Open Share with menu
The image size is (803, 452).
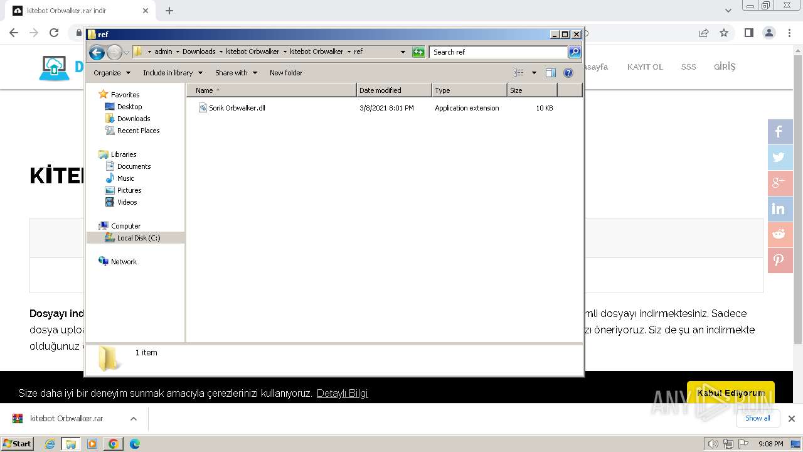click(x=236, y=73)
